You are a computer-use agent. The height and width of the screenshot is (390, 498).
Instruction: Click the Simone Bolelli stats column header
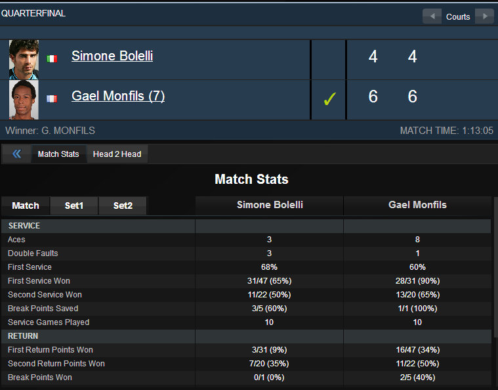[270, 205]
